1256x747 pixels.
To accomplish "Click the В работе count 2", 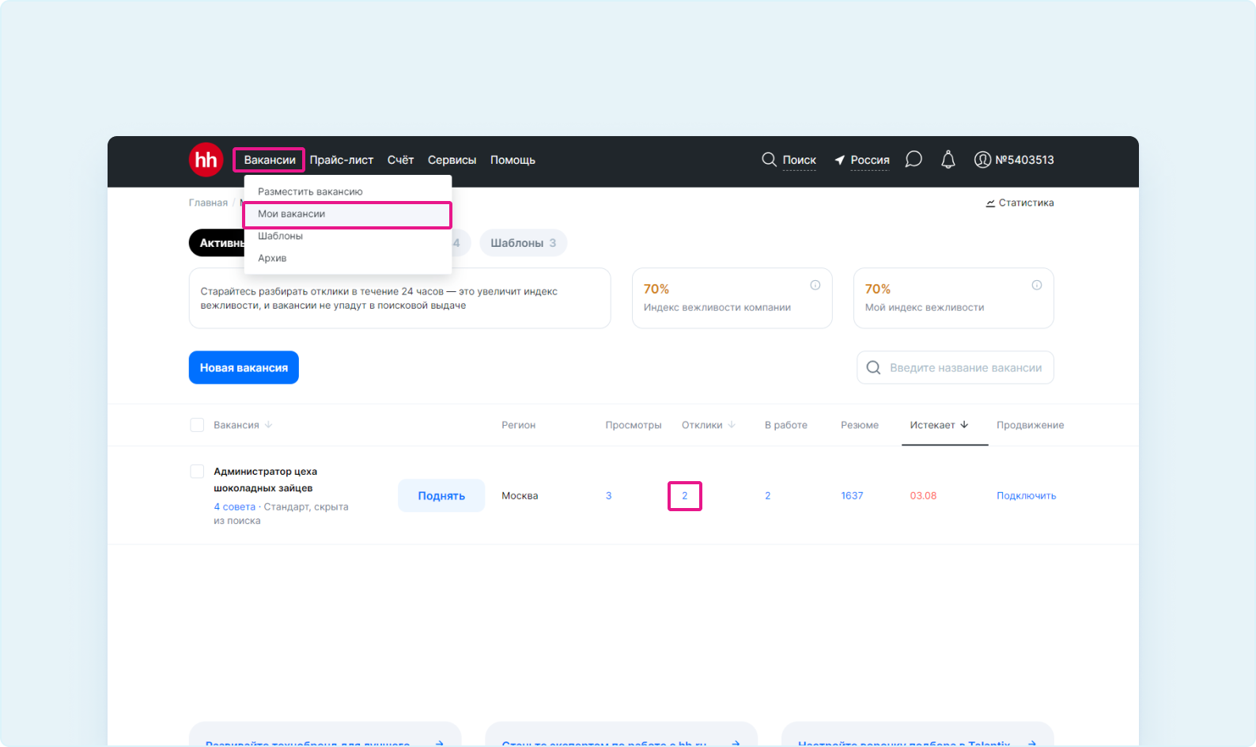I will coord(767,496).
